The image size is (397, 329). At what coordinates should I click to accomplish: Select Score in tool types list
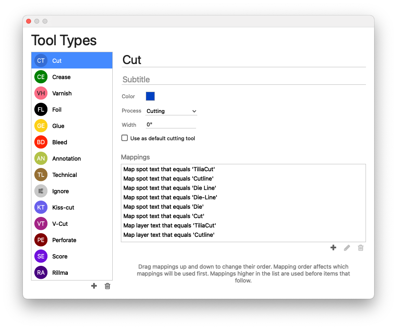pyautogui.click(x=72, y=256)
